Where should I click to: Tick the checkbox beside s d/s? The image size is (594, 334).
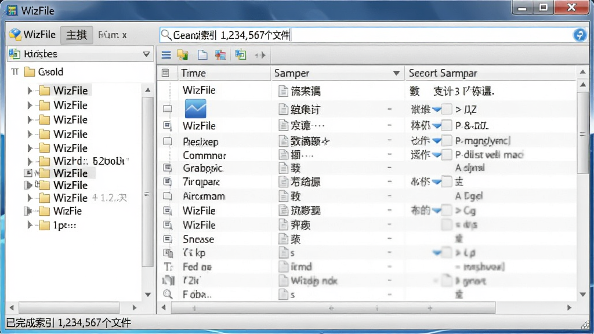447,225
